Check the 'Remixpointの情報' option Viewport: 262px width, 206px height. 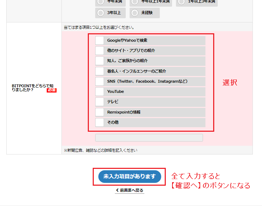pos(100,112)
